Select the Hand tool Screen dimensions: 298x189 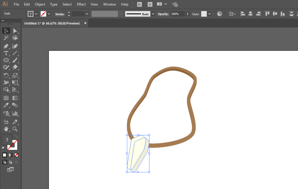6,129
